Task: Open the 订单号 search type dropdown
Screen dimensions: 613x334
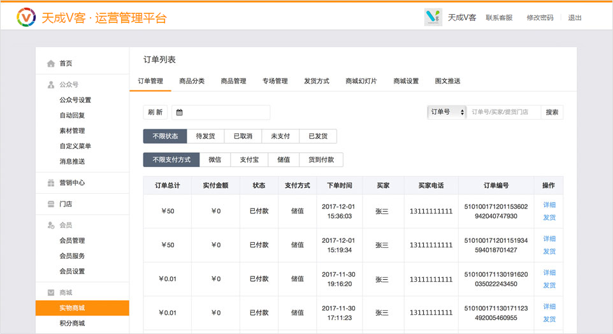Action: coord(446,112)
